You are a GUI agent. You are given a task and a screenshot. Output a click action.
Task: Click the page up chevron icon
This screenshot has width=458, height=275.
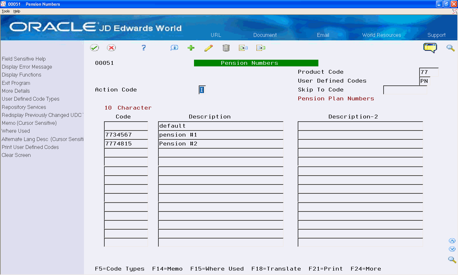(x=452, y=241)
